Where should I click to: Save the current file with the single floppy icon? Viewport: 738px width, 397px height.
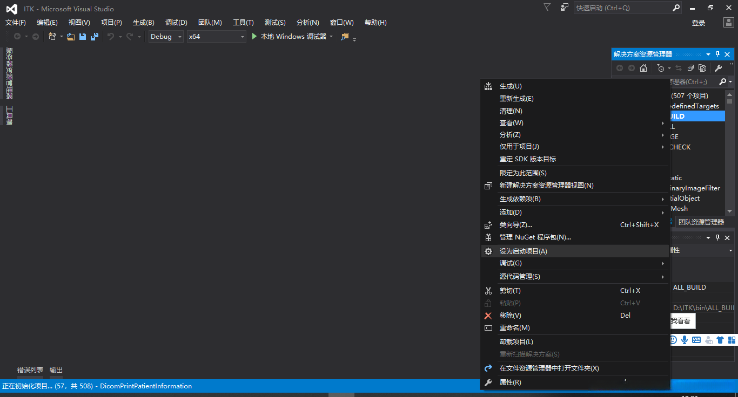point(83,37)
